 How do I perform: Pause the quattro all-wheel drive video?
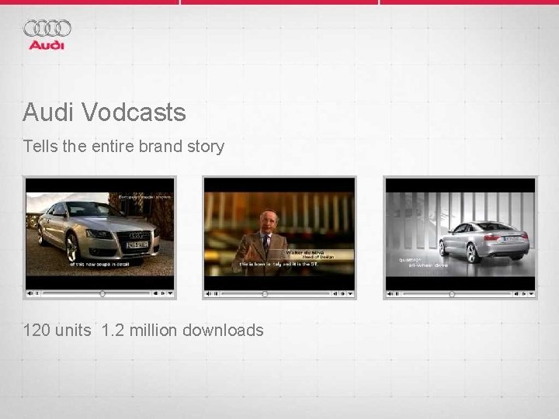pyautogui.click(x=398, y=294)
